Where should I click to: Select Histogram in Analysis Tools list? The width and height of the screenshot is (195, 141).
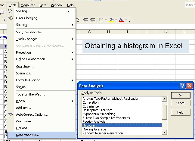click(122, 125)
